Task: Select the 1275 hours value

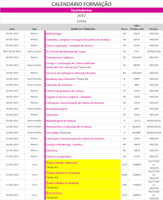Action: 124,165
